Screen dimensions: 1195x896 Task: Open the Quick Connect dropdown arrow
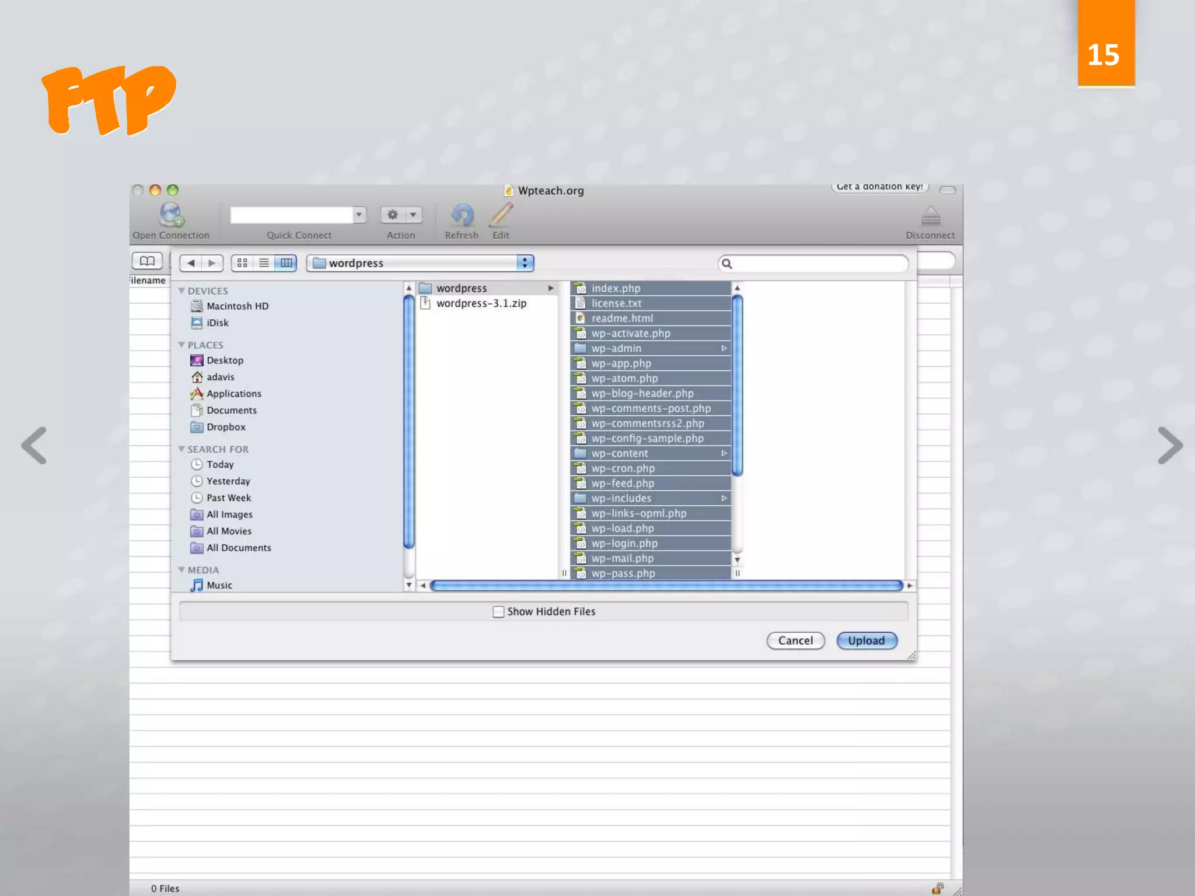(359, 215)
